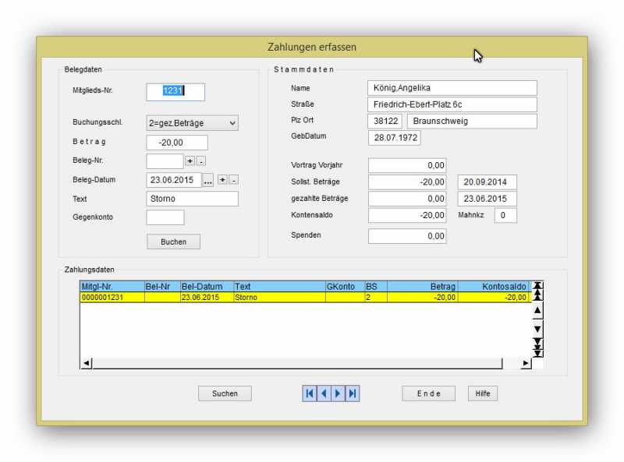Go to the previous record
The height and width of the screenshot is (462, 624).
click(324, 393)
